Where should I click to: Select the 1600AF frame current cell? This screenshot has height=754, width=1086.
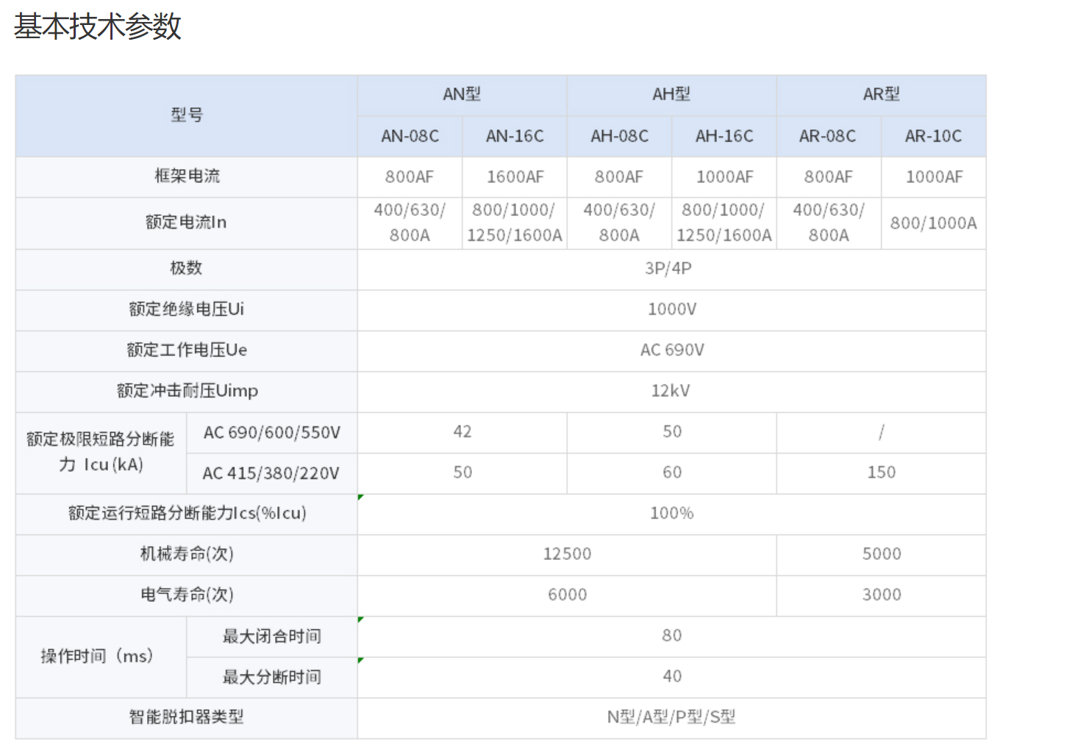point(515,177)
